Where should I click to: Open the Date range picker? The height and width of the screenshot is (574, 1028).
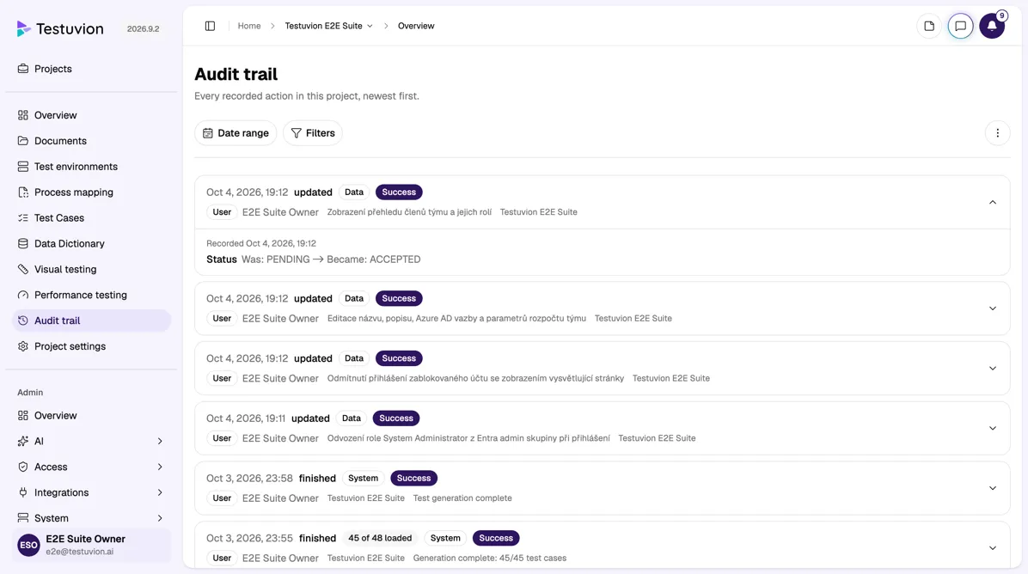coord(236,133)
